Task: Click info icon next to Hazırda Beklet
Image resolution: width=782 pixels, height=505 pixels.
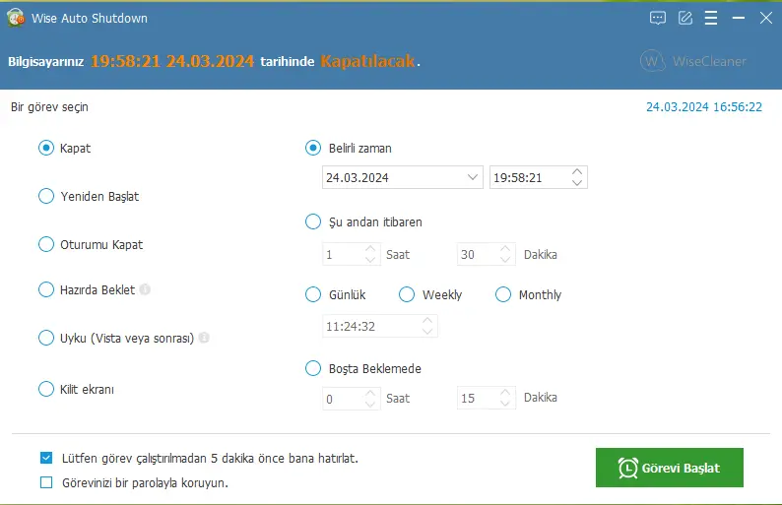Action: (x=145, y=289)
